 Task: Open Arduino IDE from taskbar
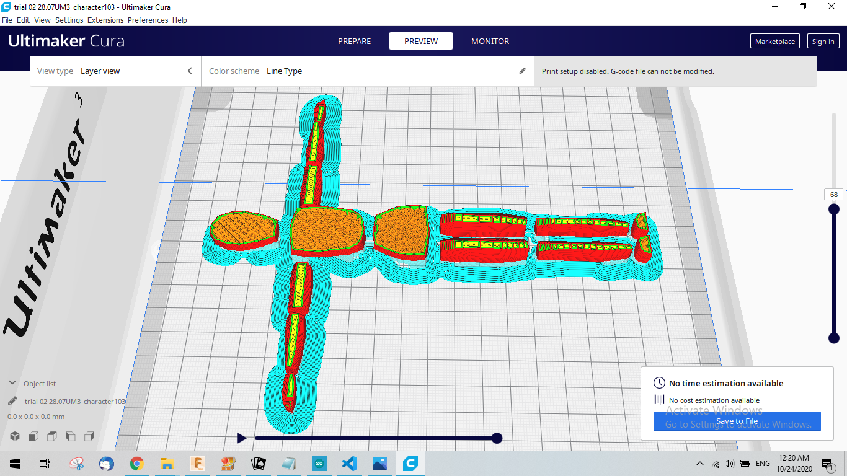point(319,464)
